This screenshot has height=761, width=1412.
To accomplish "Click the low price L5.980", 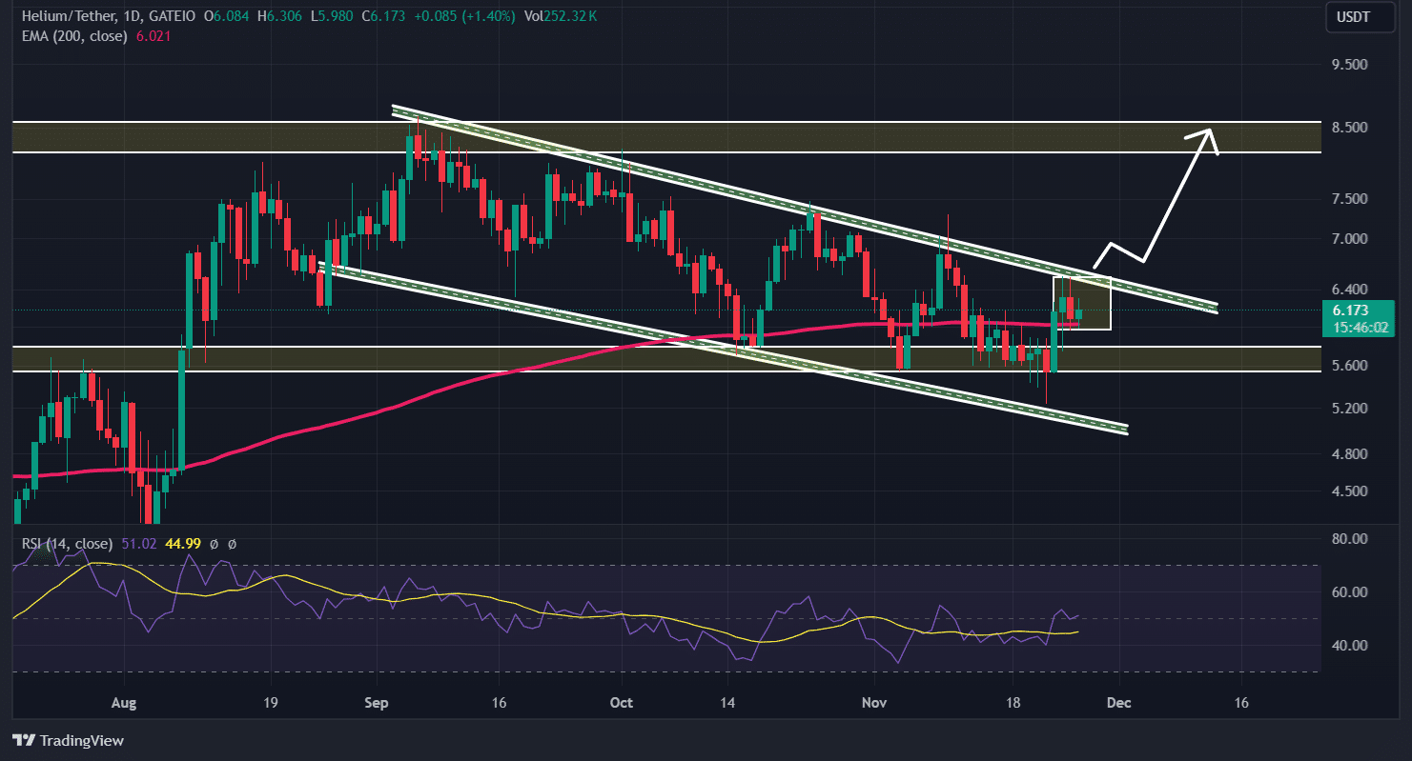I will click(332, 15).
